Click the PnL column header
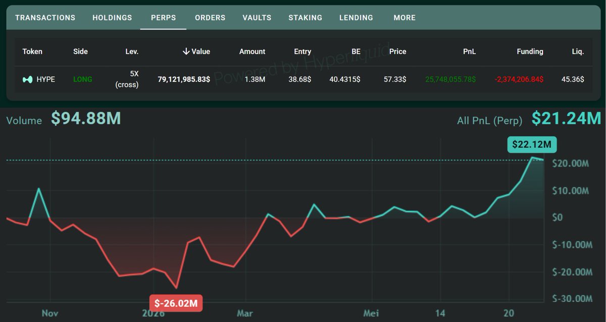The height and width of the screenshot is (322, 606). click(469, 51)
